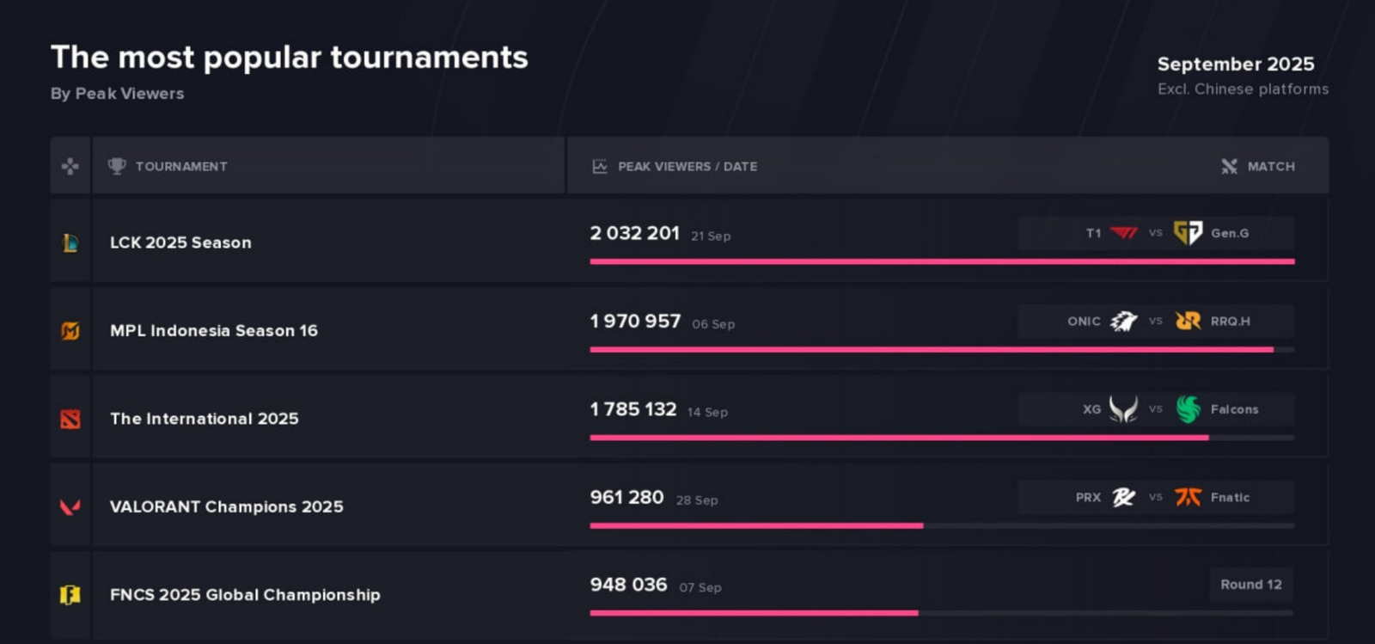
Task: Open The International 2025 tournament
Action: tap(205, 420)
